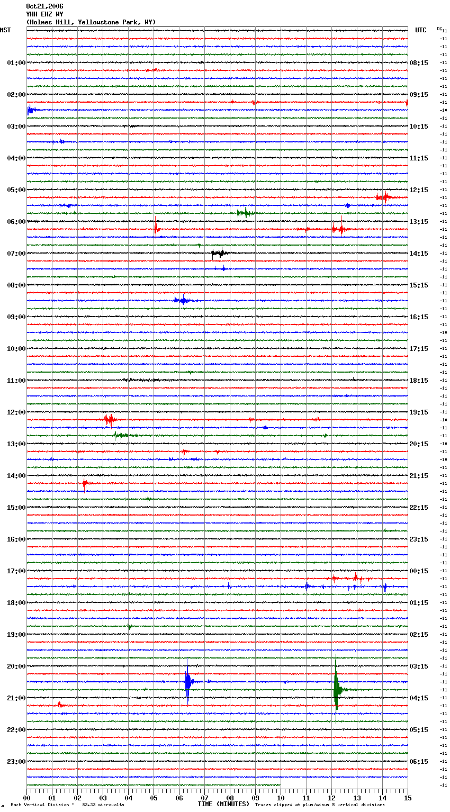Viewport: 450px width, 812px height.
Task: Click the green seismic burst before 06:00
Action: [x=245, y=213]
